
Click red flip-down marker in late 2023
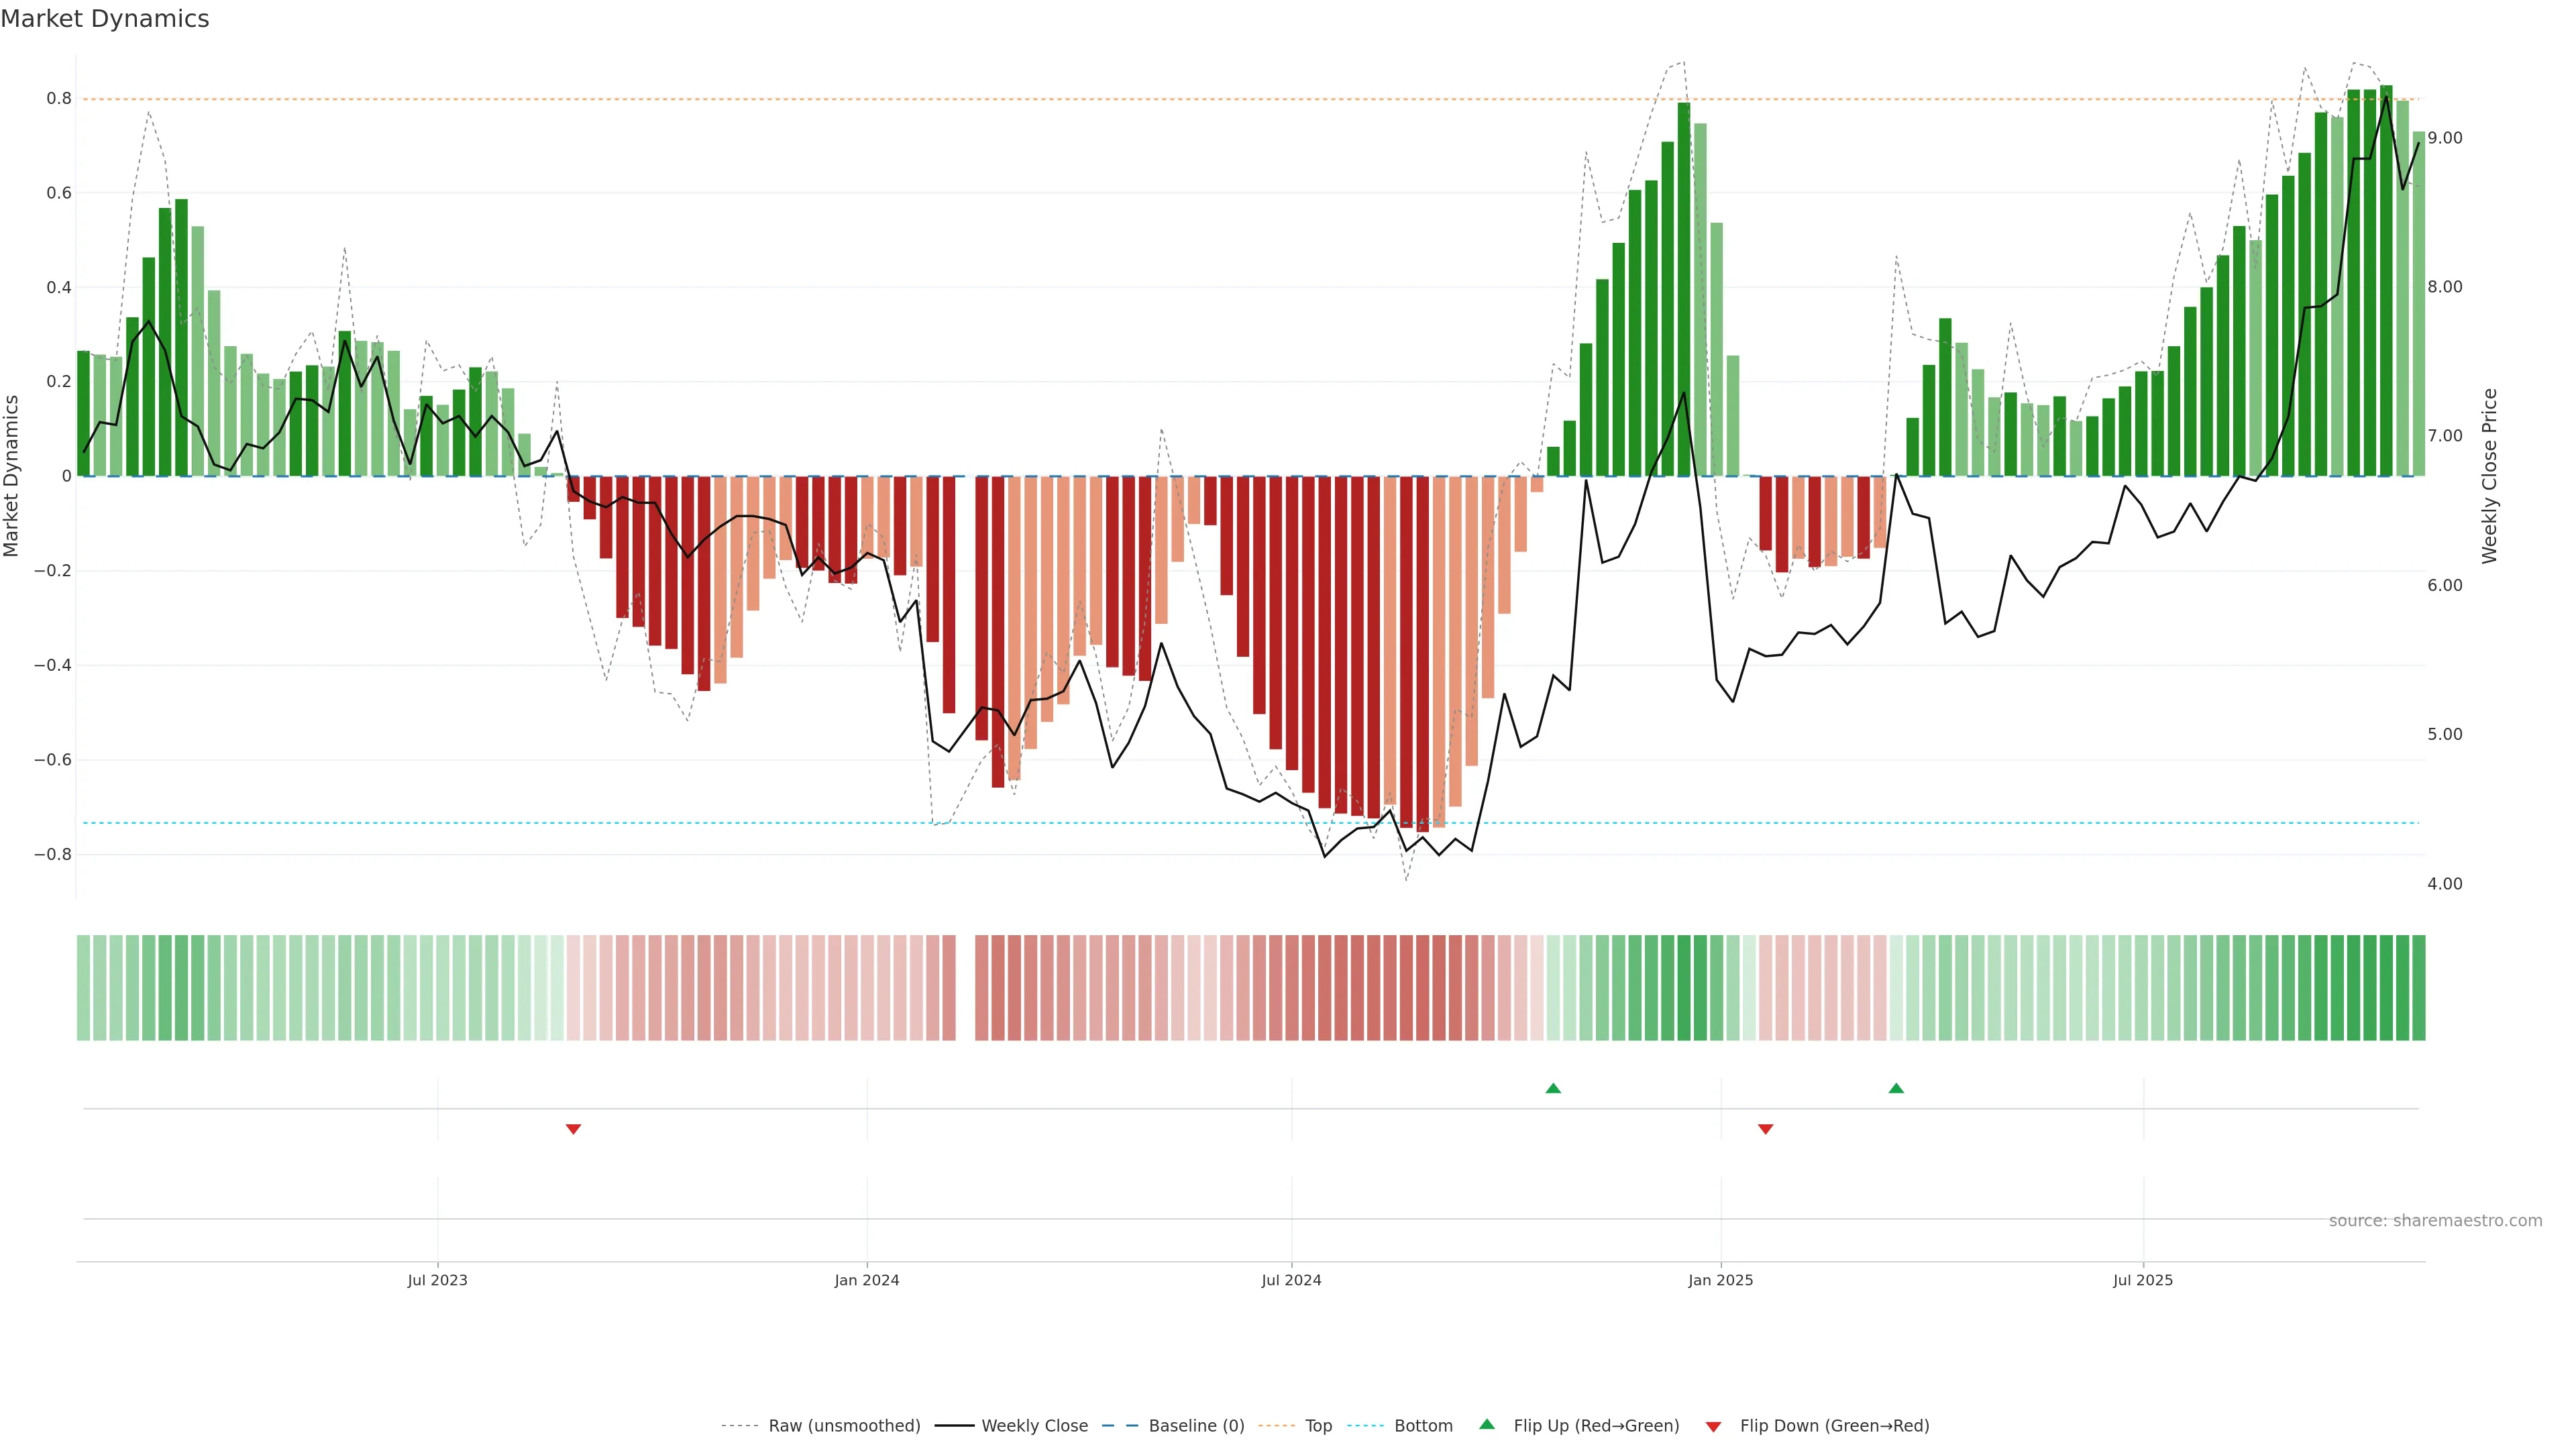(x=573, y=1129)
